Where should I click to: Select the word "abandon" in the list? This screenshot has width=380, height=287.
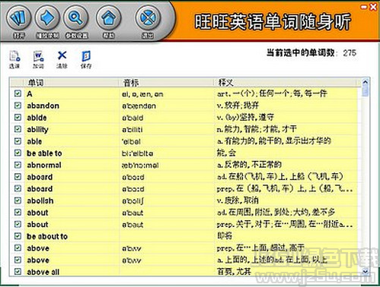(x=43, y=106)
